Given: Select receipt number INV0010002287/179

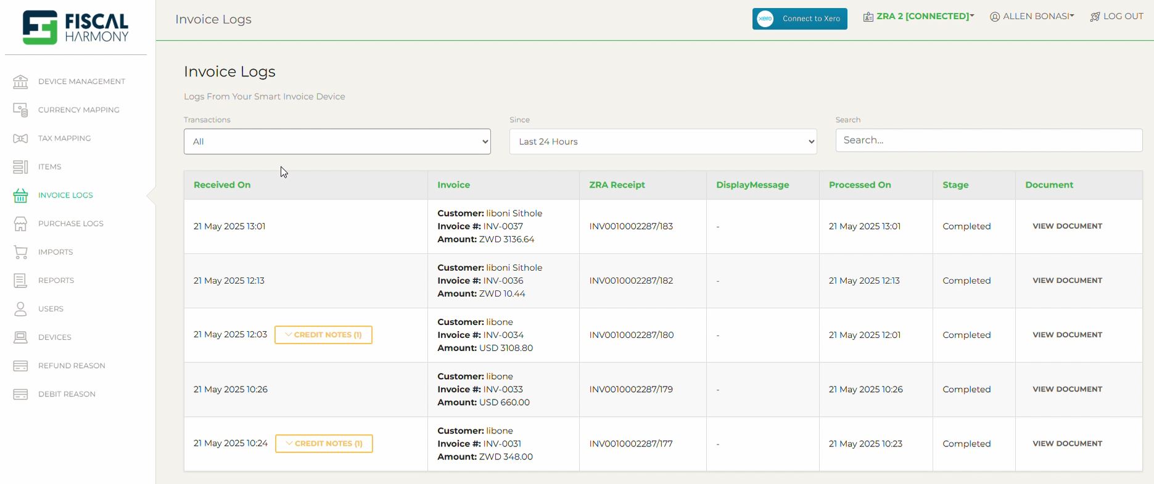Looking at the screenshot, I should point(631,389).
